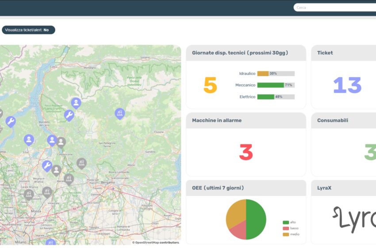Click the gray factory marker southeast of Calolziocorte
The height and width of the screenshot is (248, 376).
click(81, 163)
